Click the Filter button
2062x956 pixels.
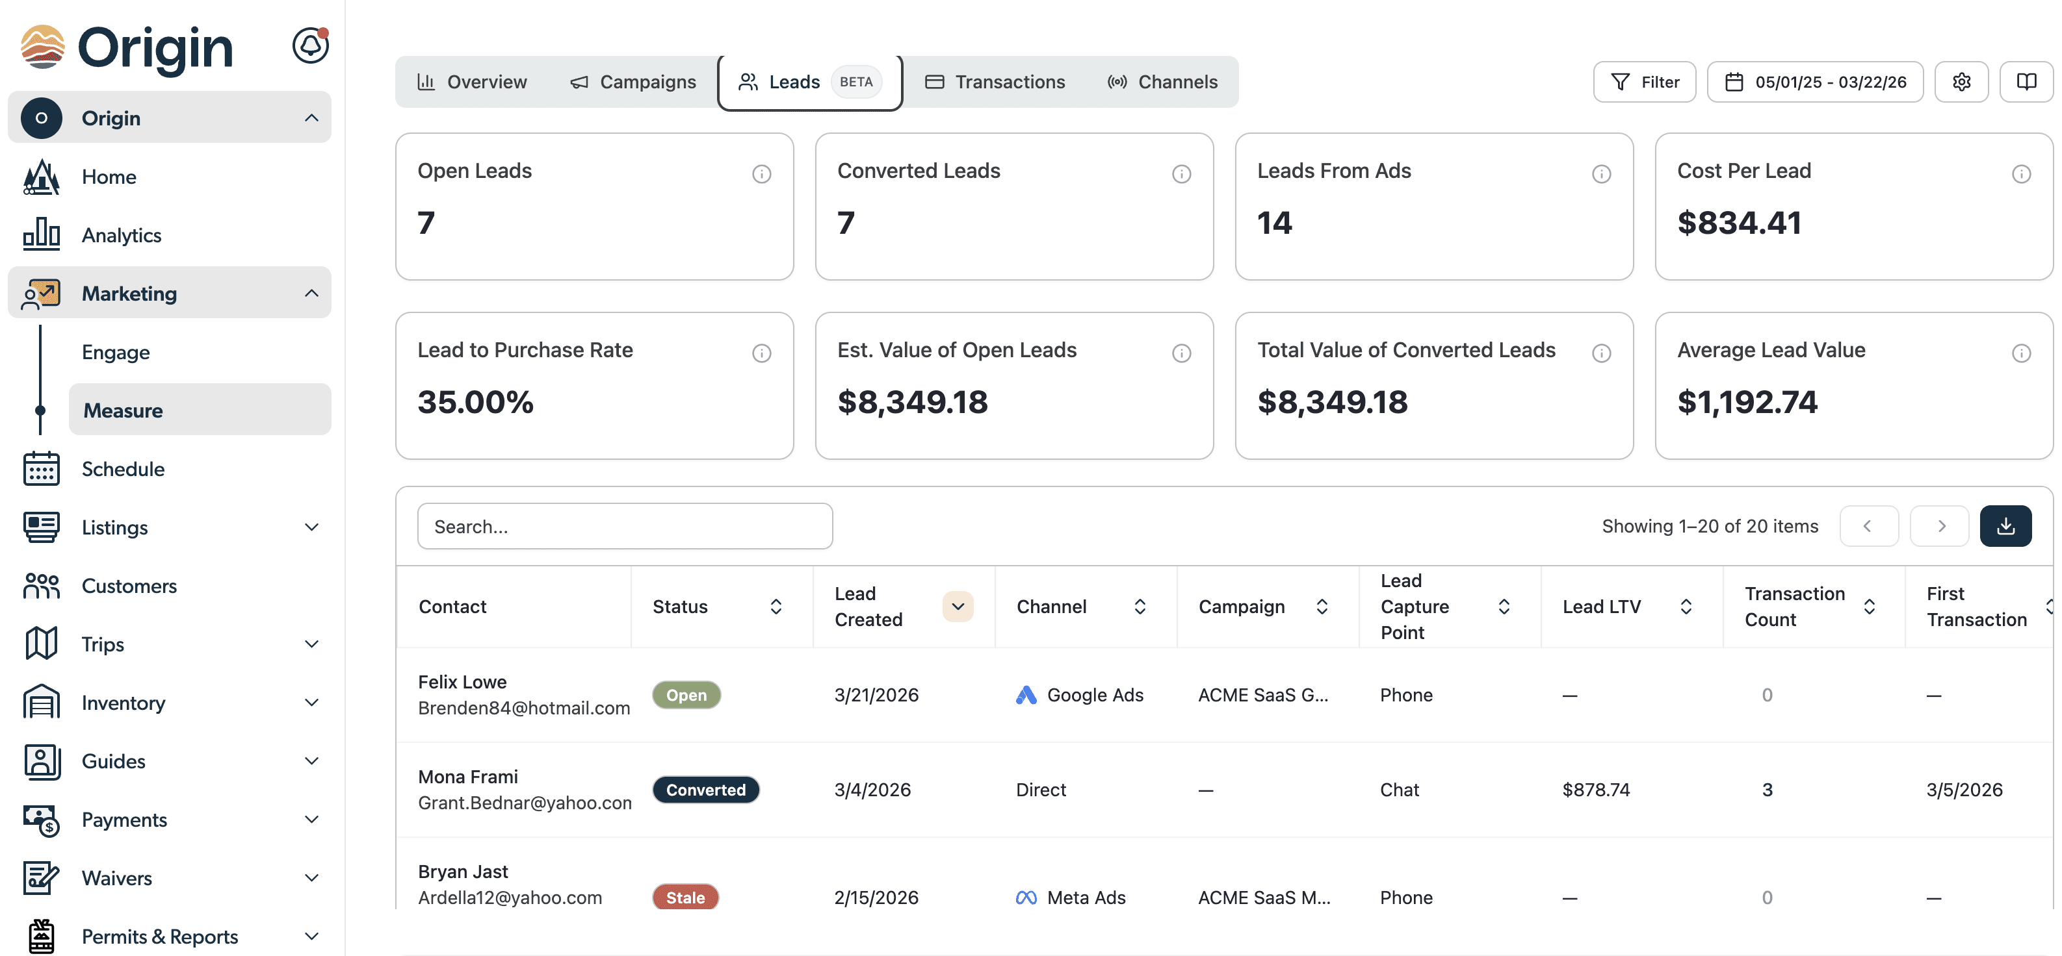tap(1644, 82)
